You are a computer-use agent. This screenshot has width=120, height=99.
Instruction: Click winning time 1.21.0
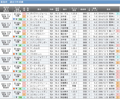(74, 31)
